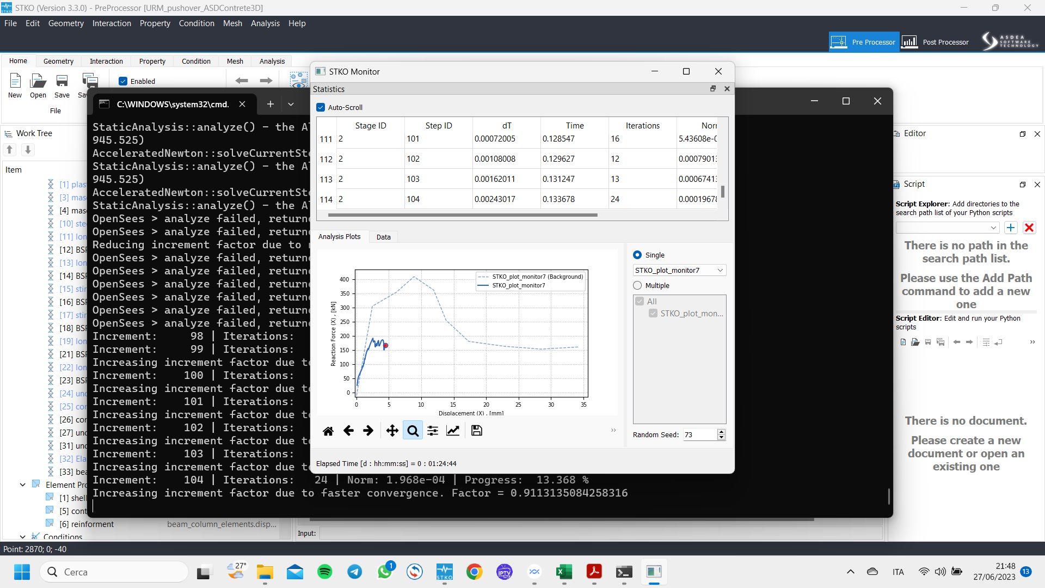
Task: Increase Random Seed with stepper arrows
Action: point(722,432)
